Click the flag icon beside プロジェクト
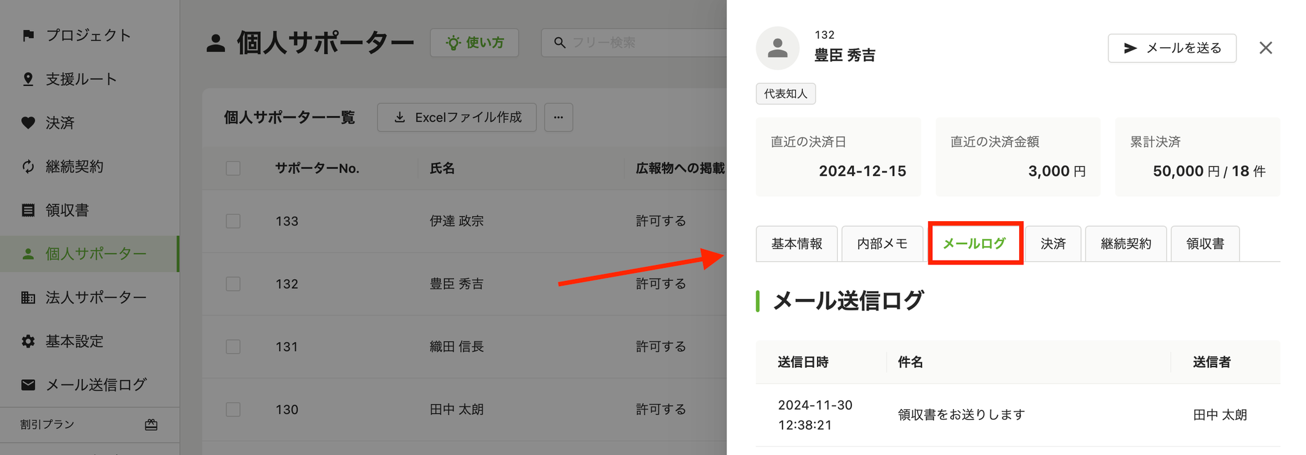This screenshot has width=1306, height=455. click(28, 36)
